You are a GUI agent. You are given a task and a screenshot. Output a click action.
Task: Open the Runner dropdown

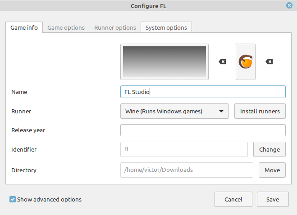coord(174,111)
